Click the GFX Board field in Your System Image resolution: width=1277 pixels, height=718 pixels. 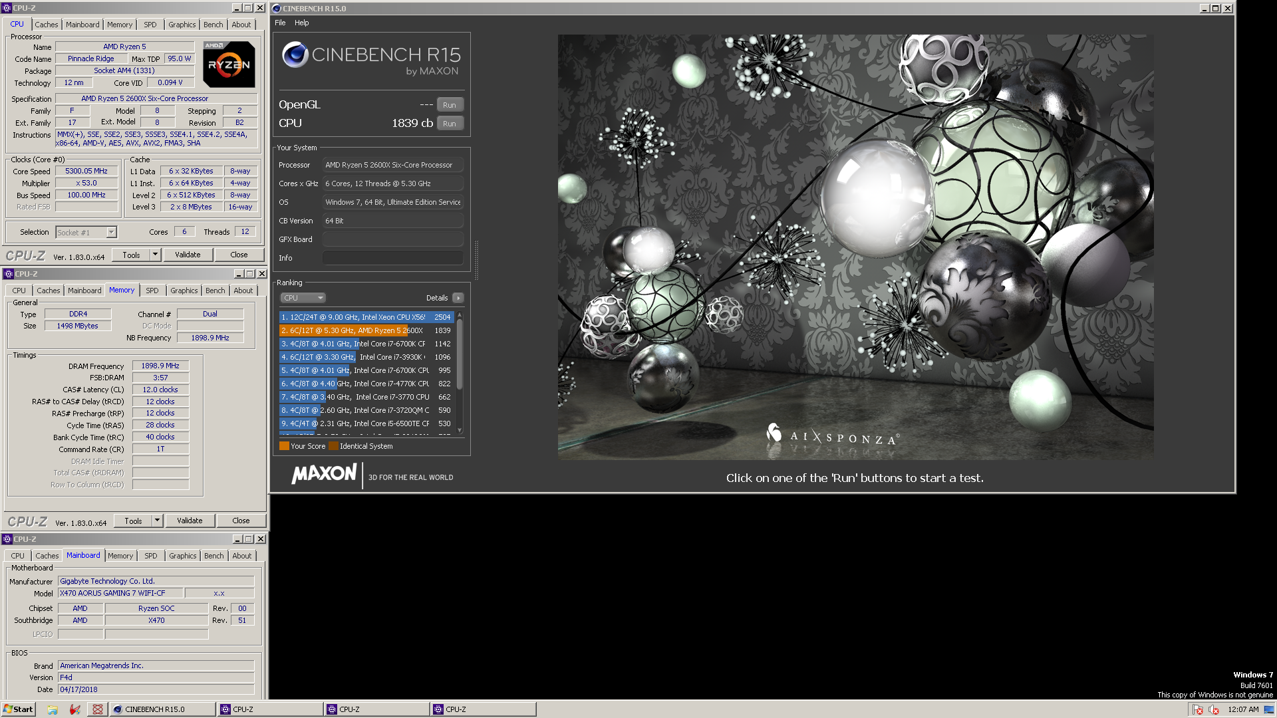[x=393, y=239]
